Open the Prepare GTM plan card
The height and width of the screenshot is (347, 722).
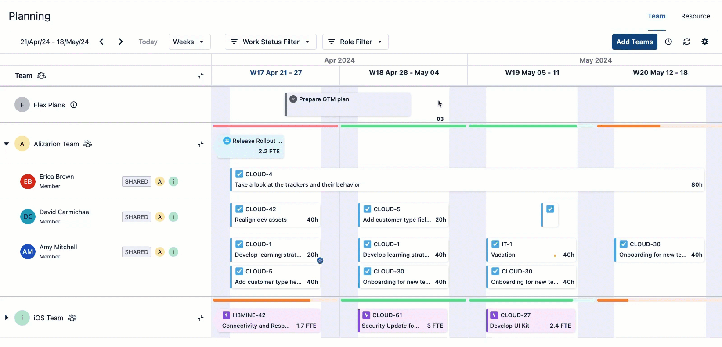(348, 104)
